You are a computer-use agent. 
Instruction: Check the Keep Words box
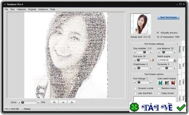point(159,93)
